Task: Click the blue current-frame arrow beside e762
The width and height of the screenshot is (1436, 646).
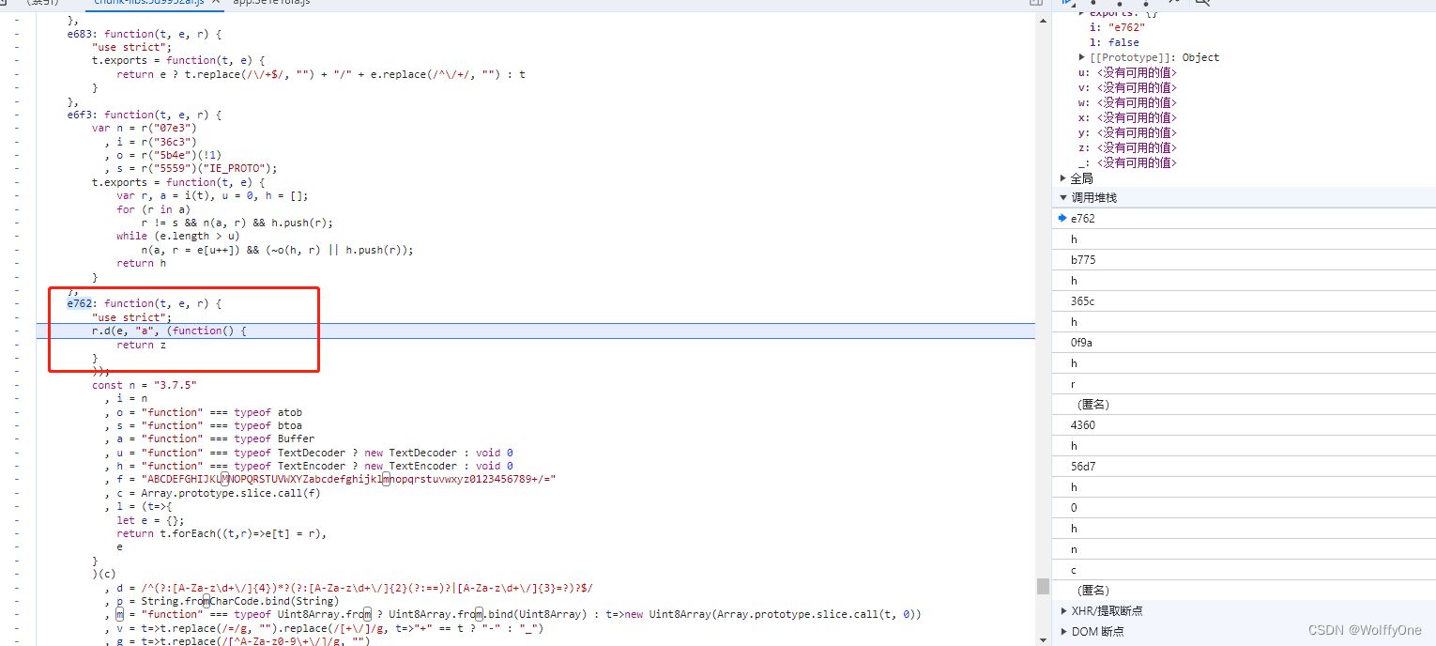Action: pos(1062,218)
